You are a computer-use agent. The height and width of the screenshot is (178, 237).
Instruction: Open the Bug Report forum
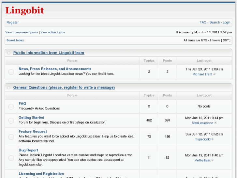tap(28, 150)
